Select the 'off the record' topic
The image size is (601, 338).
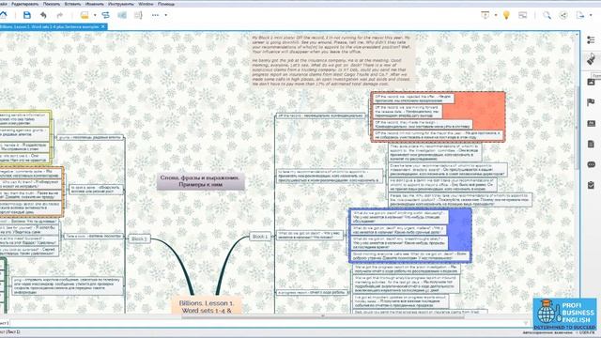click(x=320, y=115)
